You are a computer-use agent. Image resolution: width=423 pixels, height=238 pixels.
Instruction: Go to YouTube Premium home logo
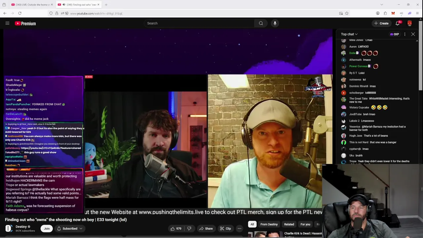click(25, 23)
